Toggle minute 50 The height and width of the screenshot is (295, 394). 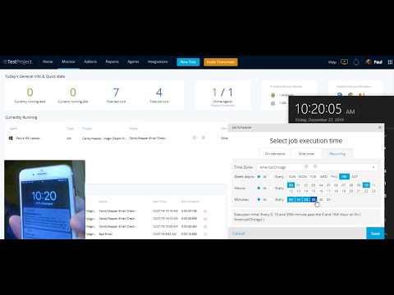pos(328,199)
